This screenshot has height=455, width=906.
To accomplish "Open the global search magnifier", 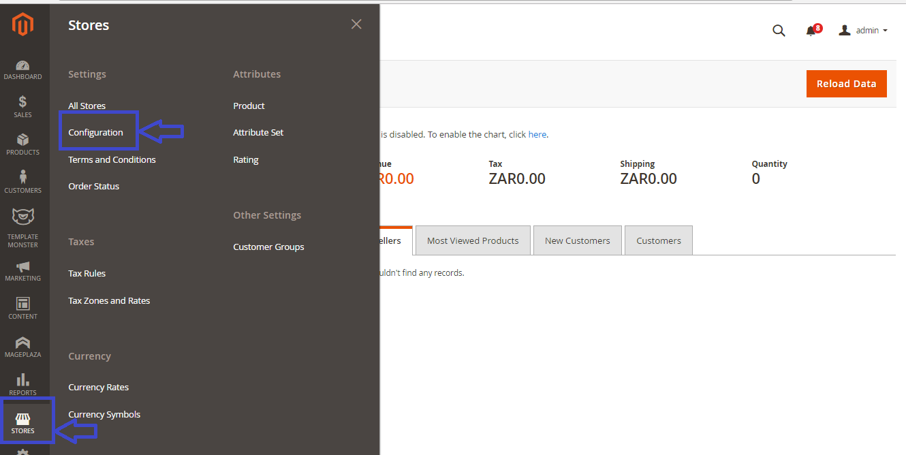I will 779,31.
